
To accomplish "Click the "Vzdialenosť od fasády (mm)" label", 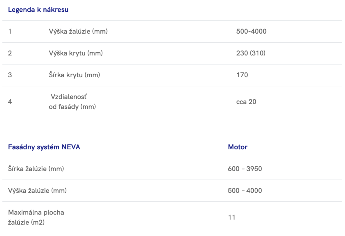I will [72, 102].
